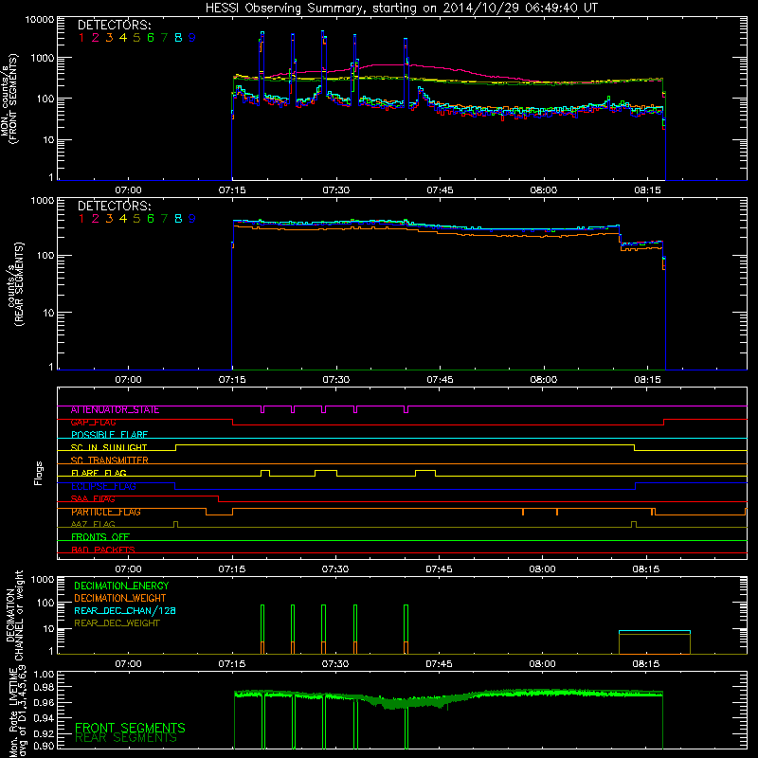Click the POSSIBLE_FLARE flag label

(x=109, y=435)
